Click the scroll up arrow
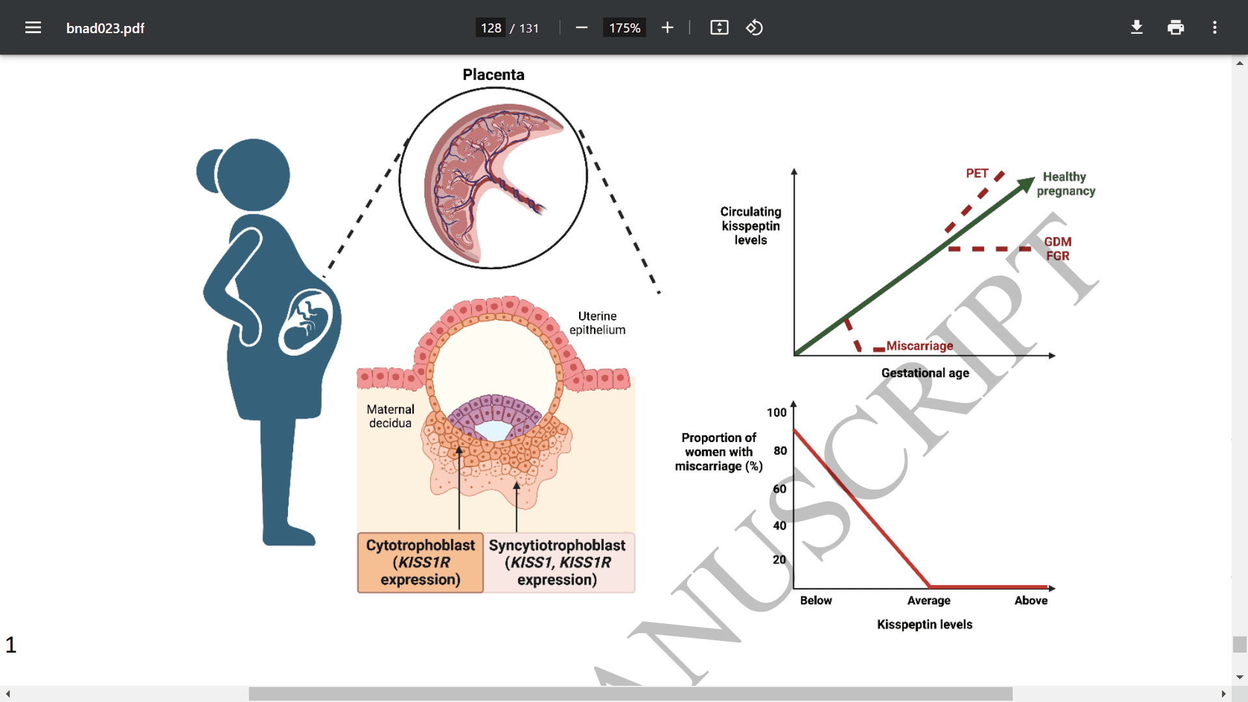 [x=1240, y=63]
